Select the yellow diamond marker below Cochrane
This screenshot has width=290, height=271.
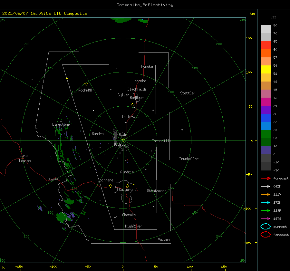(x=110, y=186)
